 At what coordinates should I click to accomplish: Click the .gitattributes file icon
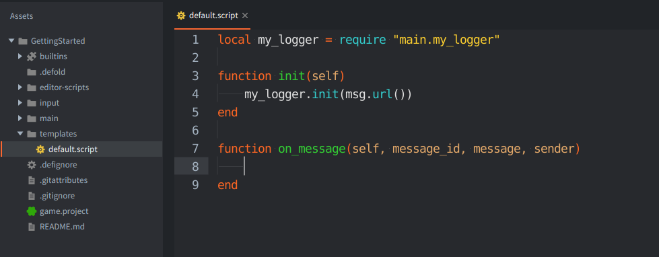click(31, 180)
